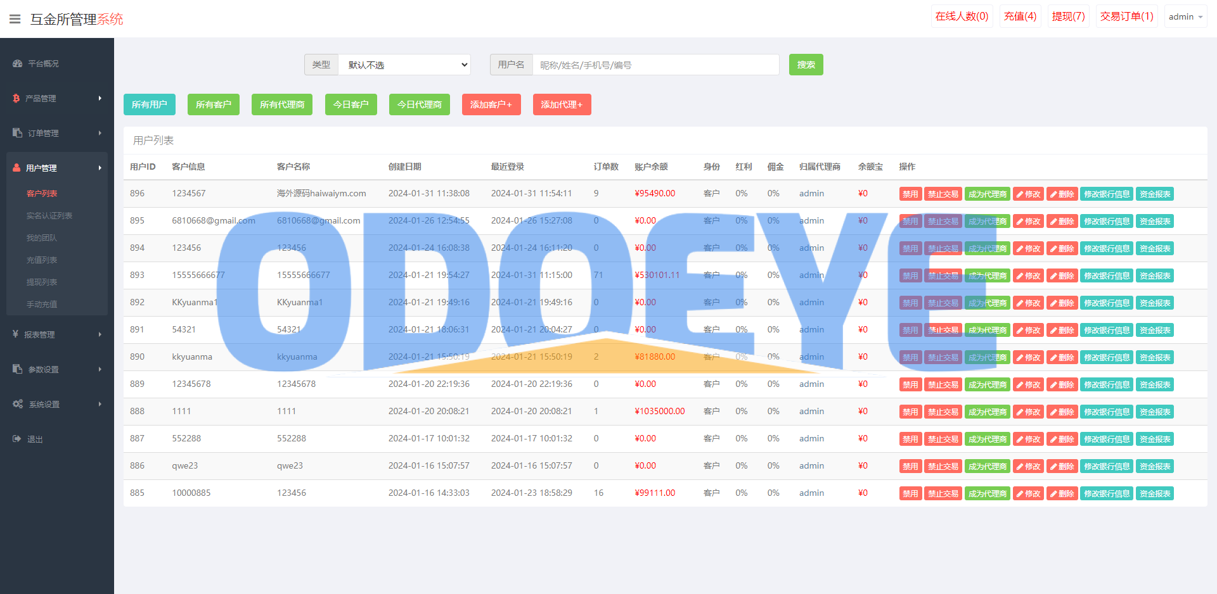The image size is (1217, 594).
Task: Select the 今日客户 filter button
Action: pos(351,104)
